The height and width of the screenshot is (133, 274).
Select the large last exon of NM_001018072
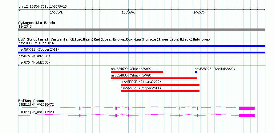point(247,108)
